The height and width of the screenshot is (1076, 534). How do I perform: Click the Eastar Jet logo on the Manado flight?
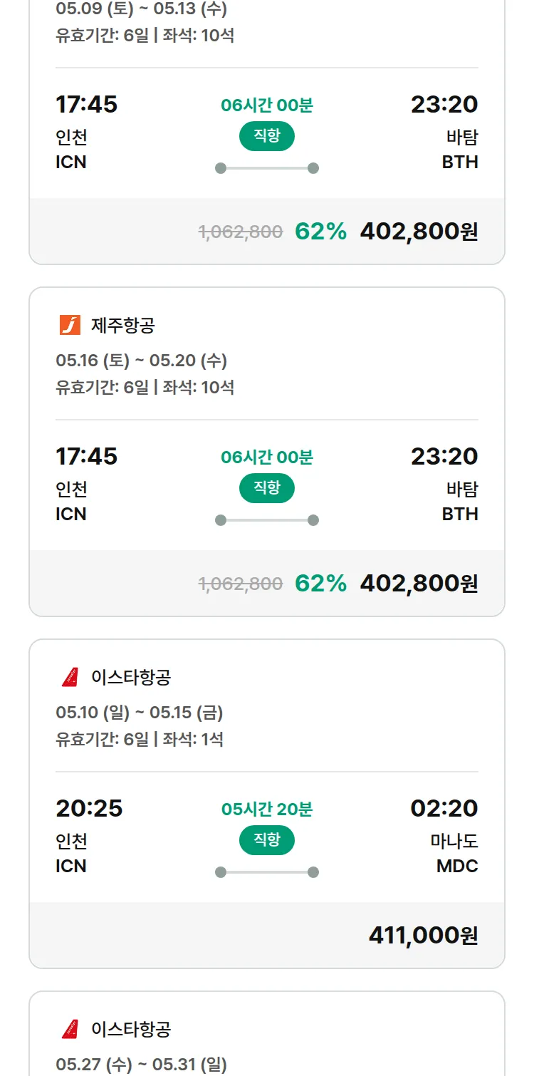pos(70,677)
